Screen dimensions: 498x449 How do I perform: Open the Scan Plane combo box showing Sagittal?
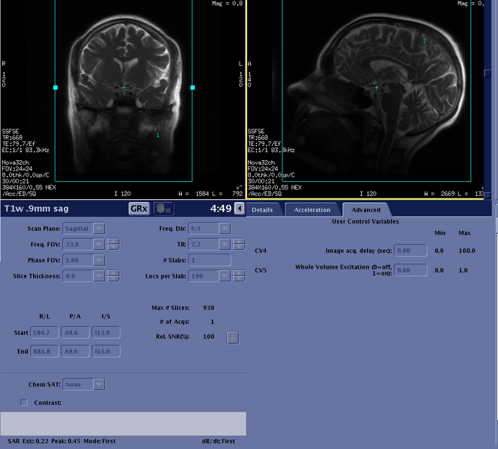coord(84,228)
